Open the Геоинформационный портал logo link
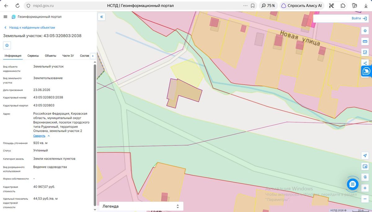 pos(37,17)
